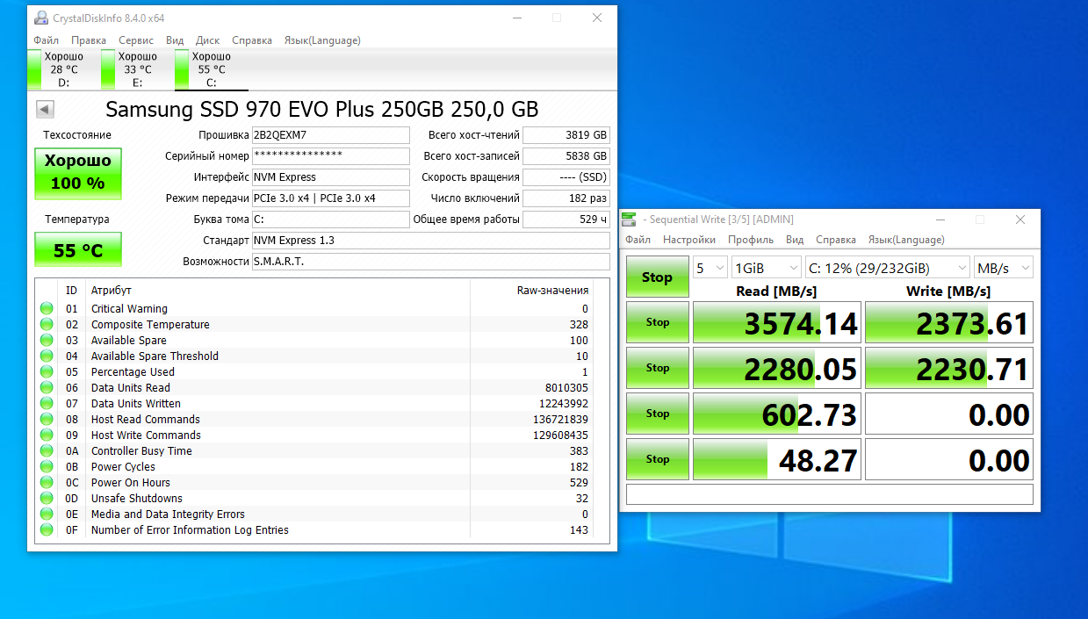Image resolution: width=1088 pixels, height=619 pixels.
Task: Open Справка menu in CrystalDiskInfo
Action: [252, 40]
